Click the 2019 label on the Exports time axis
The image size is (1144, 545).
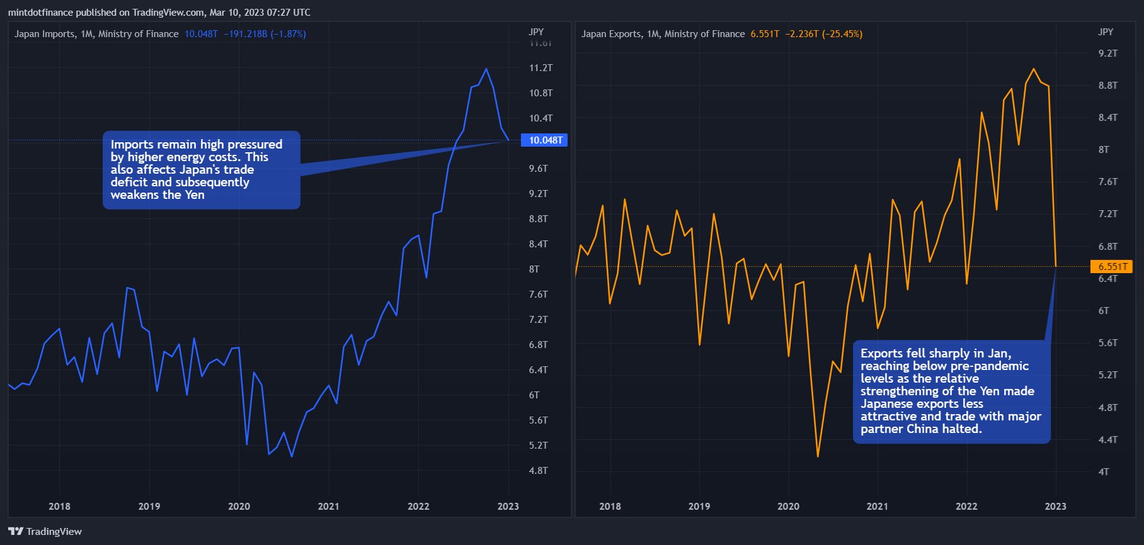699,507
